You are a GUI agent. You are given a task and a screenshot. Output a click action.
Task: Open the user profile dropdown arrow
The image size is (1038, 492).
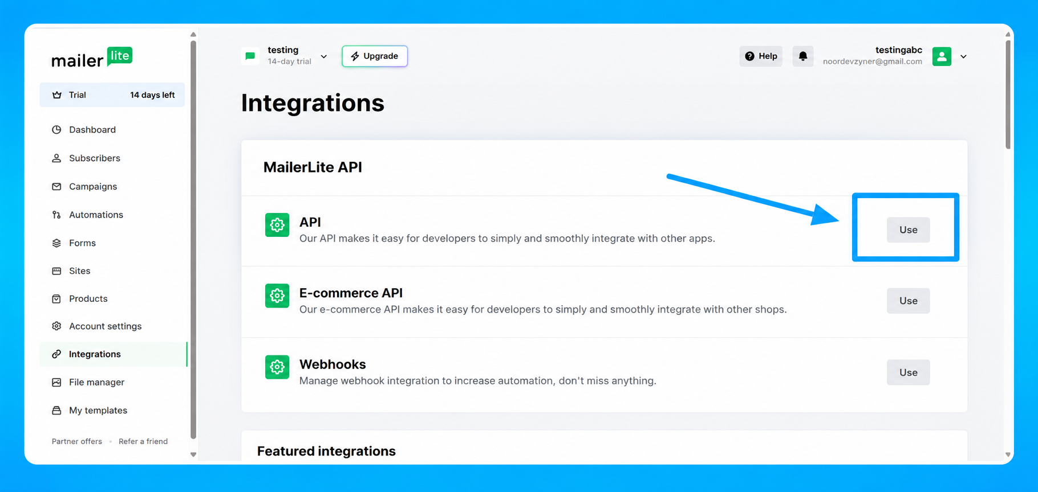pyautogui.click(x=964, y=56)
